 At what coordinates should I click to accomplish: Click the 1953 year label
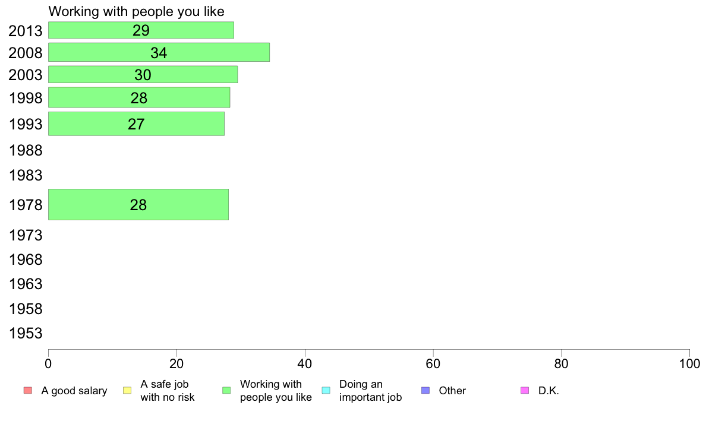[26, 334]
